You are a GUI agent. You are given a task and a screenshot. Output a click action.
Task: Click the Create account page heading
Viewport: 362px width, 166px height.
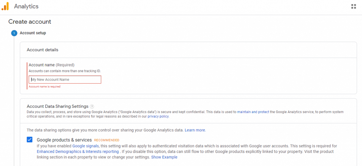coord(30,22)
